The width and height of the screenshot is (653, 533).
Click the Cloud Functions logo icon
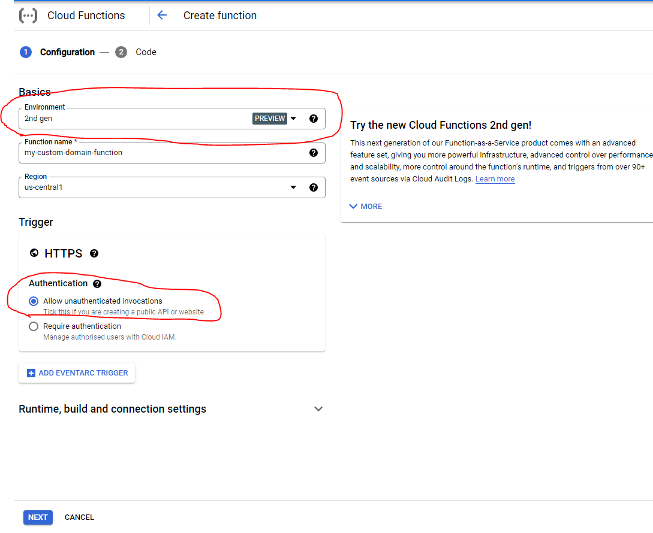[28, 16]
